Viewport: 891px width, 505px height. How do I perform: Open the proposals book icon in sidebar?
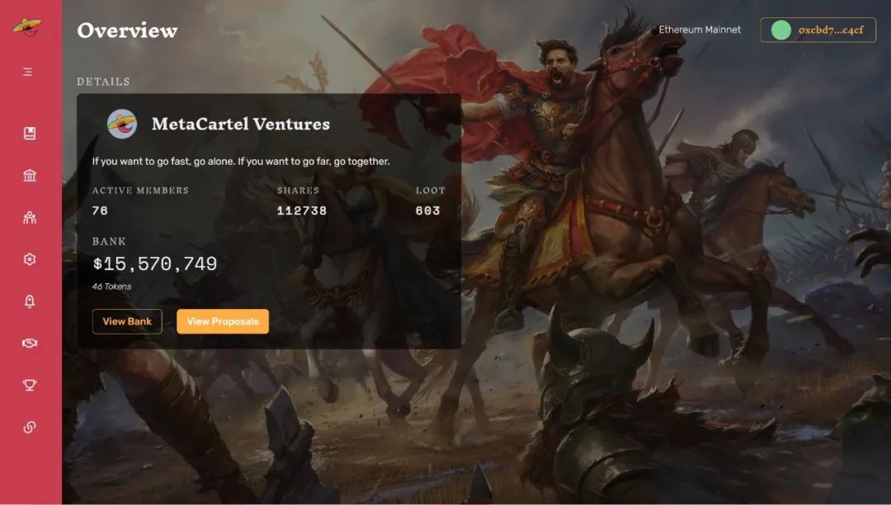click(x=30, y=133)
